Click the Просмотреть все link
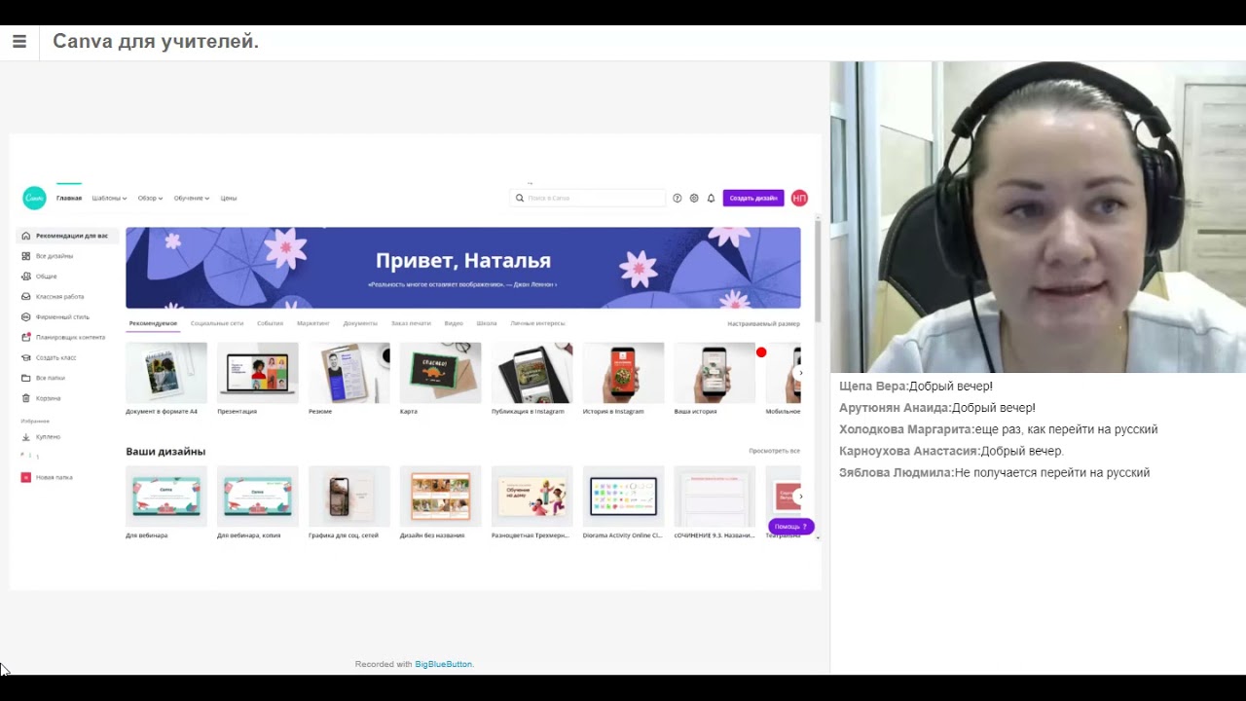1246x701 pixels. coord(774,451)
